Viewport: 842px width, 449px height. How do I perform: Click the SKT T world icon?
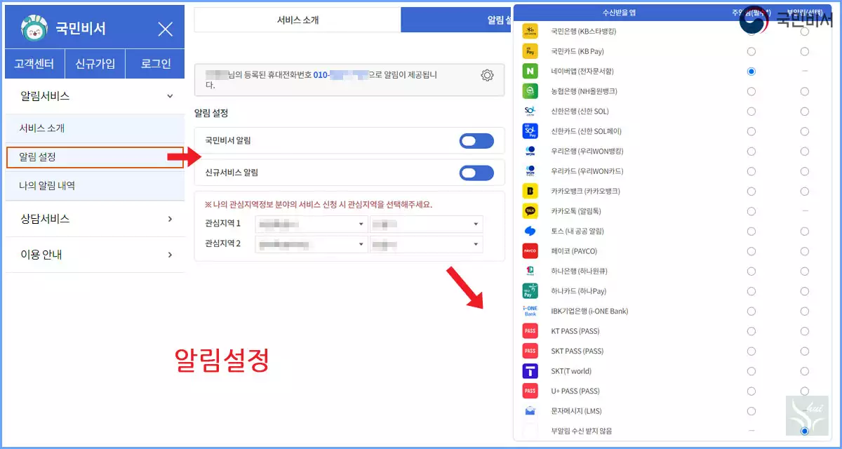(530, 370)
